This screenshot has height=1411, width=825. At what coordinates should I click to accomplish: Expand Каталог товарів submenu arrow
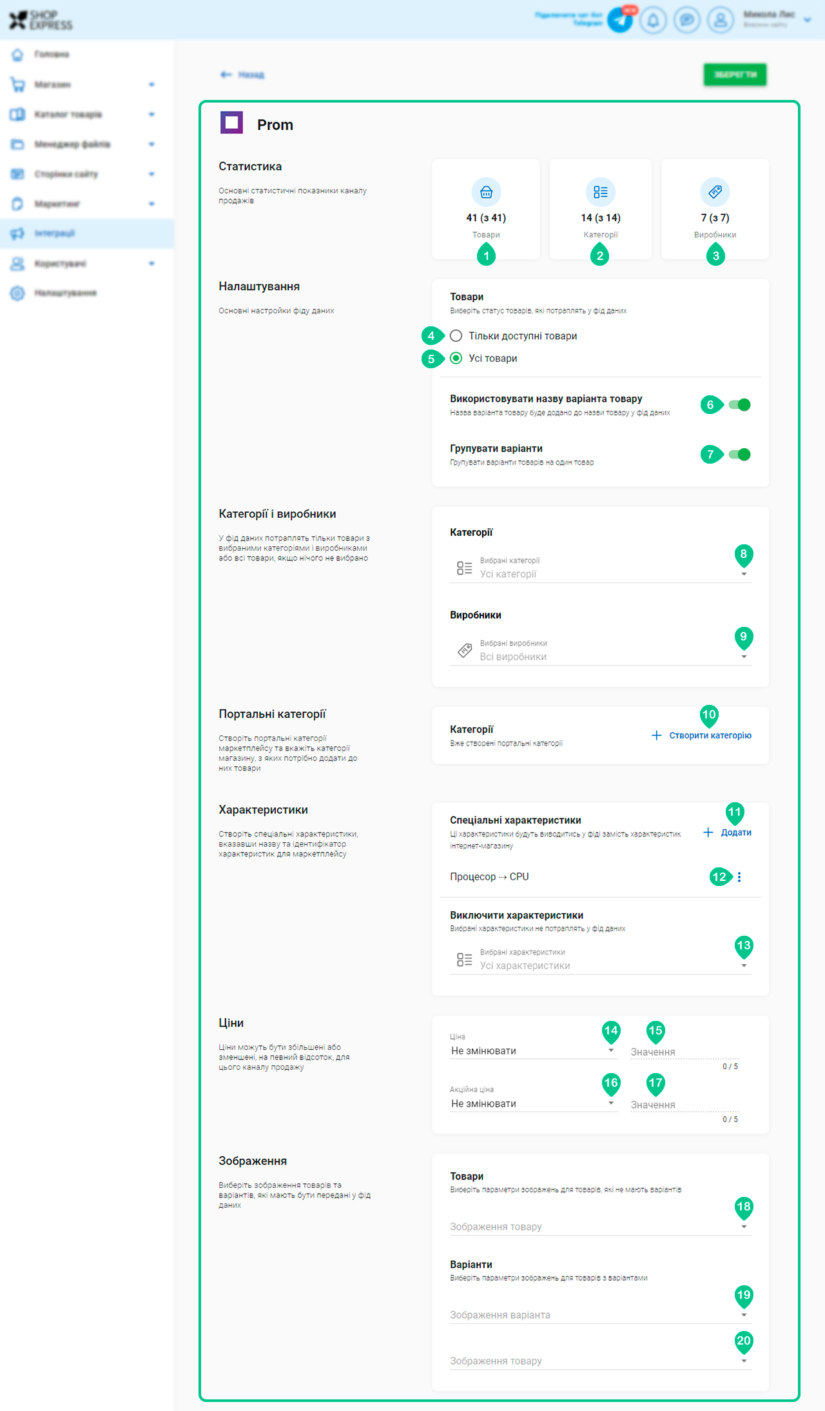point(151,114)
